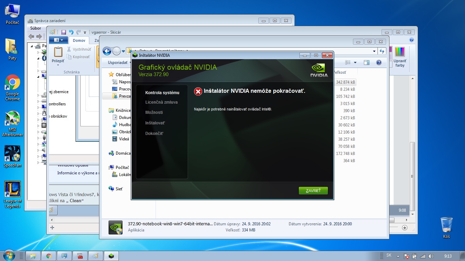This screenshot has width=465, height=261.
Task: Click the volume speaker tray icon
Action: pos(431,256)
